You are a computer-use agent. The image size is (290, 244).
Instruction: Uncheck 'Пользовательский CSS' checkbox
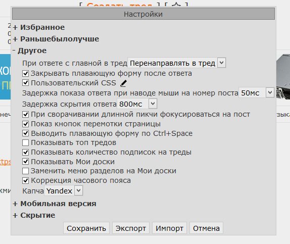coord(26,83)
